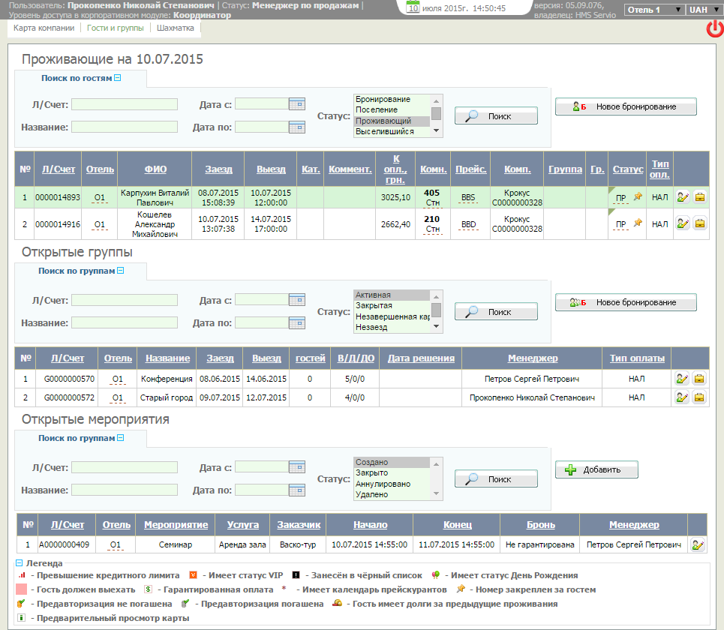724x630 pixels.
Task: Click briefcase icon in Кошелев row
Action: [x=699, y=223]
